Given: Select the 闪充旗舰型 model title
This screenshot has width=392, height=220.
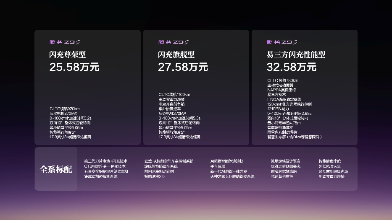Looking at the screenshot, I should [176, 54].
